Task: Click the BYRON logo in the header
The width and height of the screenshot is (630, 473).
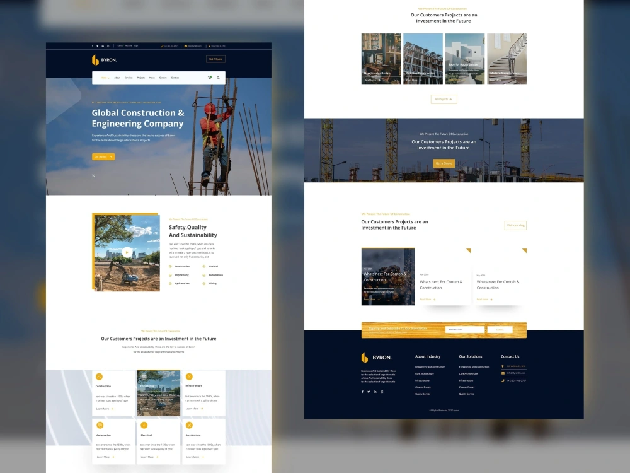Action: pos(104,60)
